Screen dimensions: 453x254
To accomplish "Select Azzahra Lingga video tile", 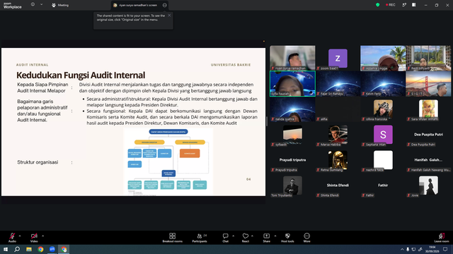I will point(383,58).
